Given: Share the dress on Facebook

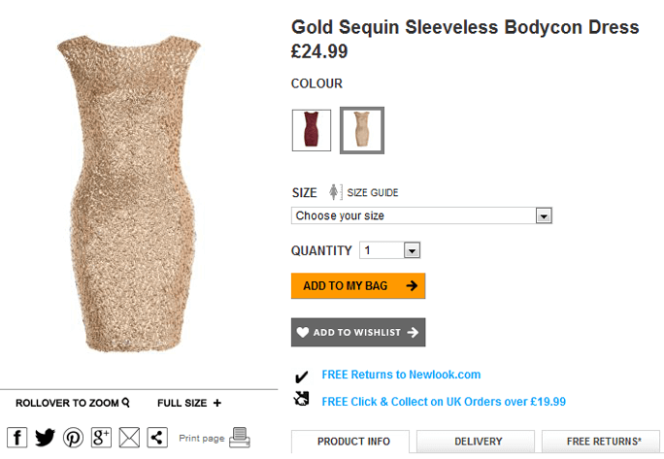Looking at the screenshot, I should 17,438.
